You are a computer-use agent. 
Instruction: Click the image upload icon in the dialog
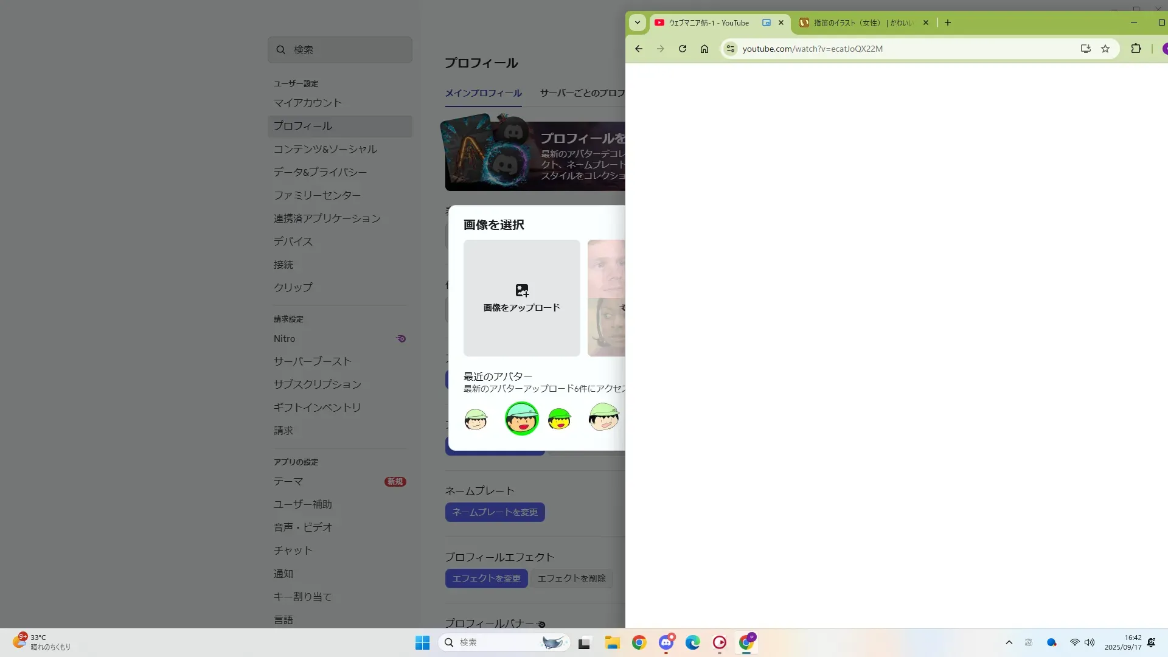(x=522, y=290)
